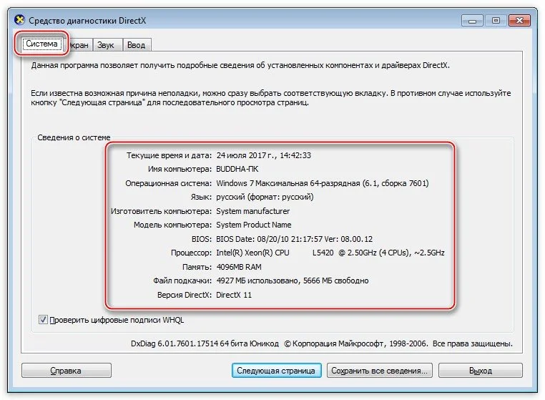545x400 pixels.
Task: Click the 4096MB RAM memory value
Action: pyautogui.click(x=239, y=267)
